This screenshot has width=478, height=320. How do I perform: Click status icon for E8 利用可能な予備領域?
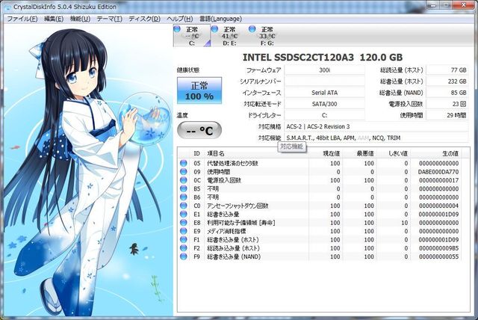click(x=183, y=223)
